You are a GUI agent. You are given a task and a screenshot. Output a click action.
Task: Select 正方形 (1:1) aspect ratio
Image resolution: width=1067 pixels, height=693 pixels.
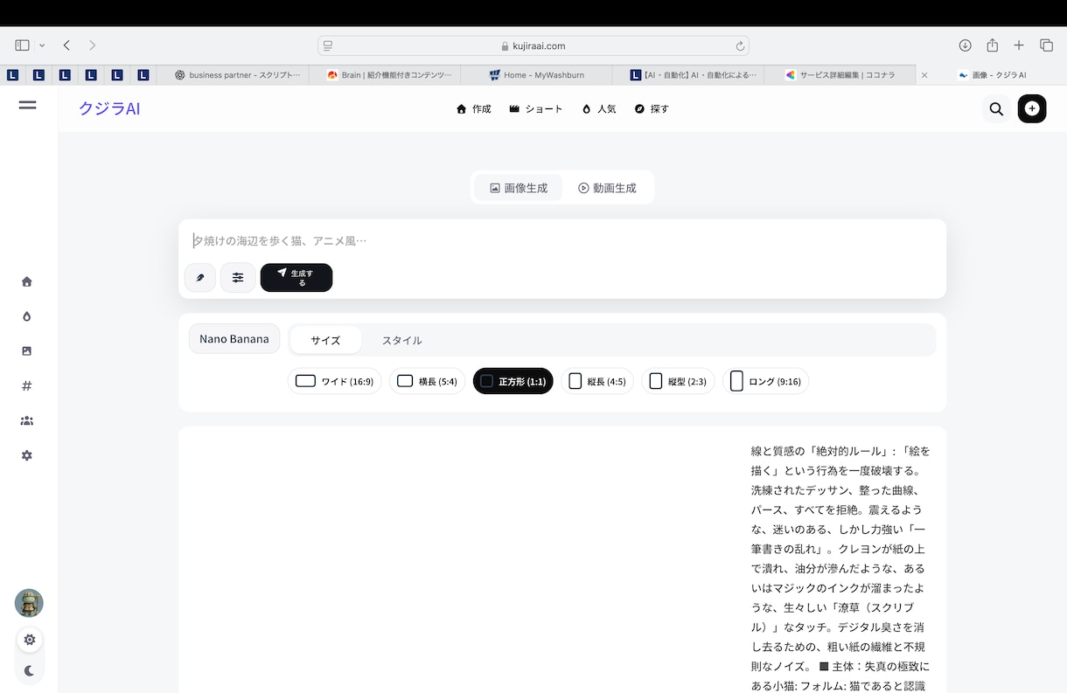[x=513, y=381]
